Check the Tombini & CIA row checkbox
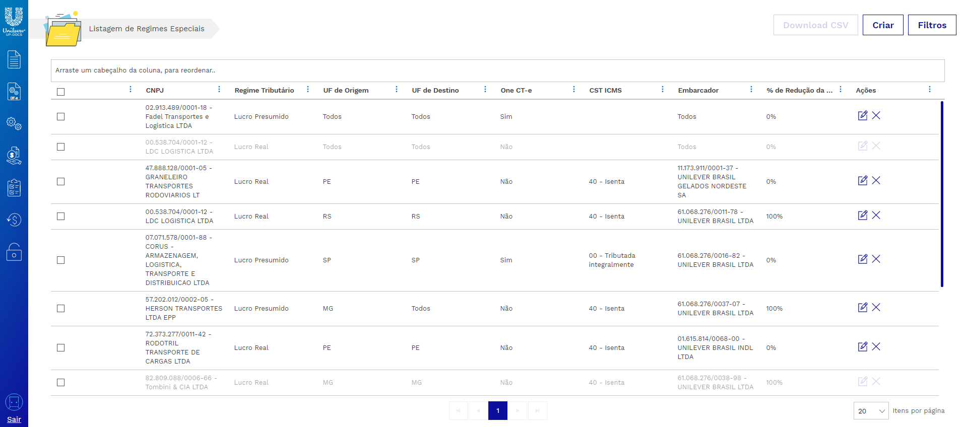The height and width of the screenshot is (427, 963). (x=61, y=383)
